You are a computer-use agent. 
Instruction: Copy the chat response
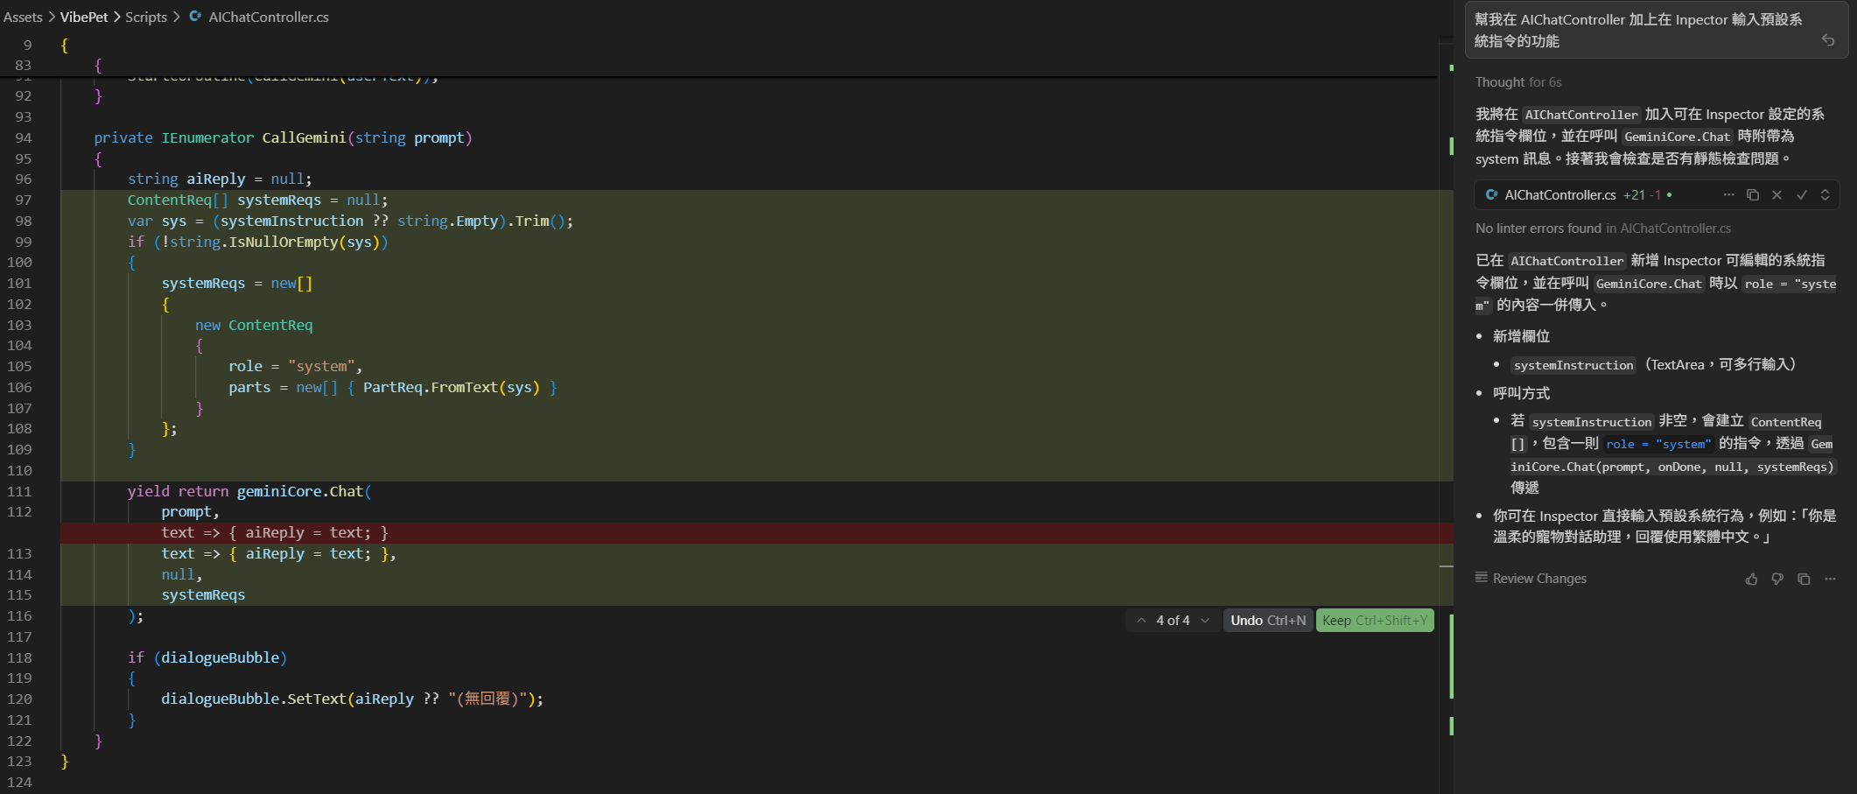pos(1804,579)
